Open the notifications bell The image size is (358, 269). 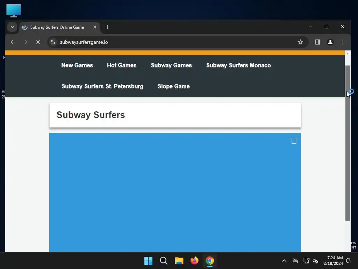[349, 261]
